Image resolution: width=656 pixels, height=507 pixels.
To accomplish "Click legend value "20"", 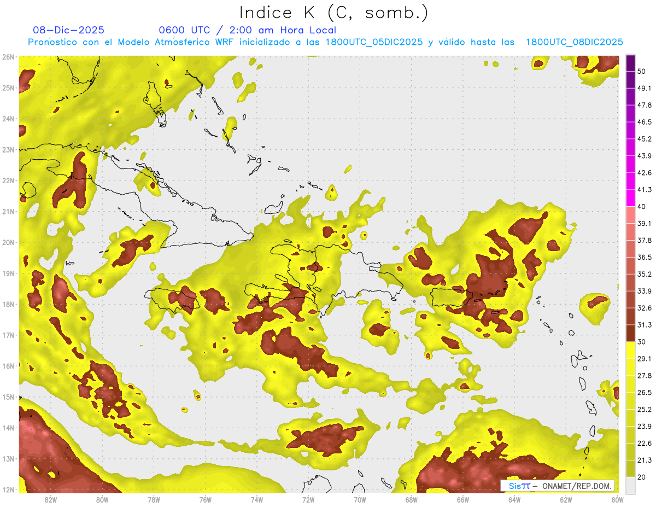I will pos(642,477).
